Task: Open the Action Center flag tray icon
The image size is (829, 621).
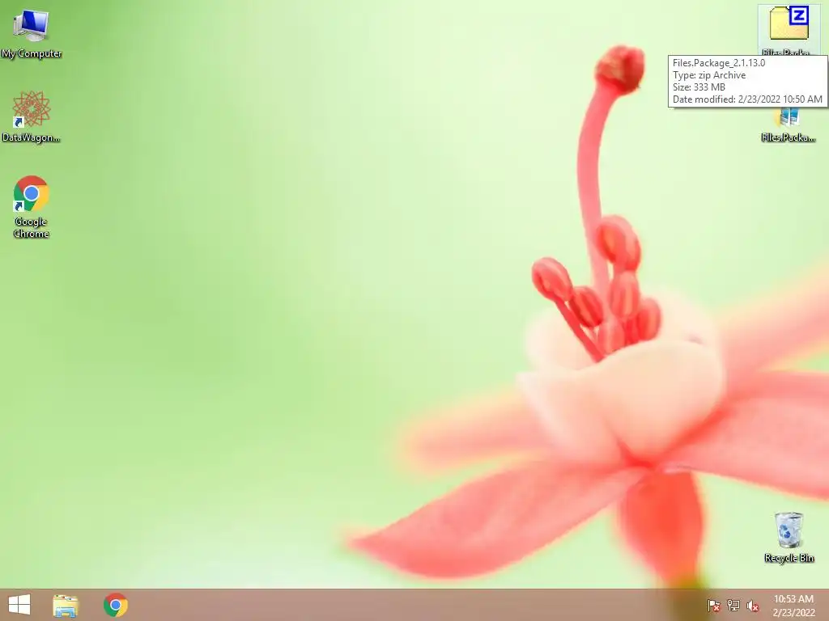Action: [714, 606]
